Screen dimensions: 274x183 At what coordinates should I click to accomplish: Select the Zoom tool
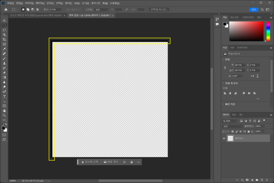coord(4,115)
